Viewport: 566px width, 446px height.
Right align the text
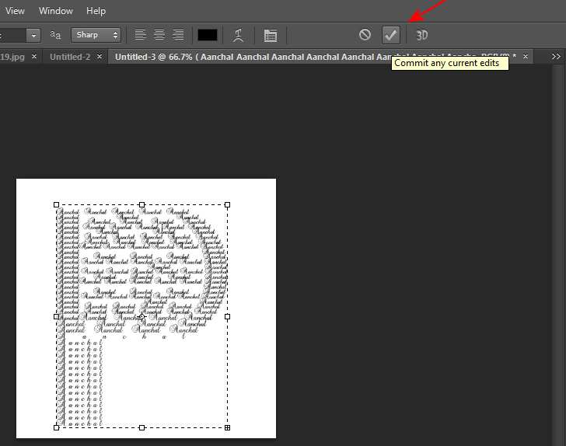click(178, 35)
